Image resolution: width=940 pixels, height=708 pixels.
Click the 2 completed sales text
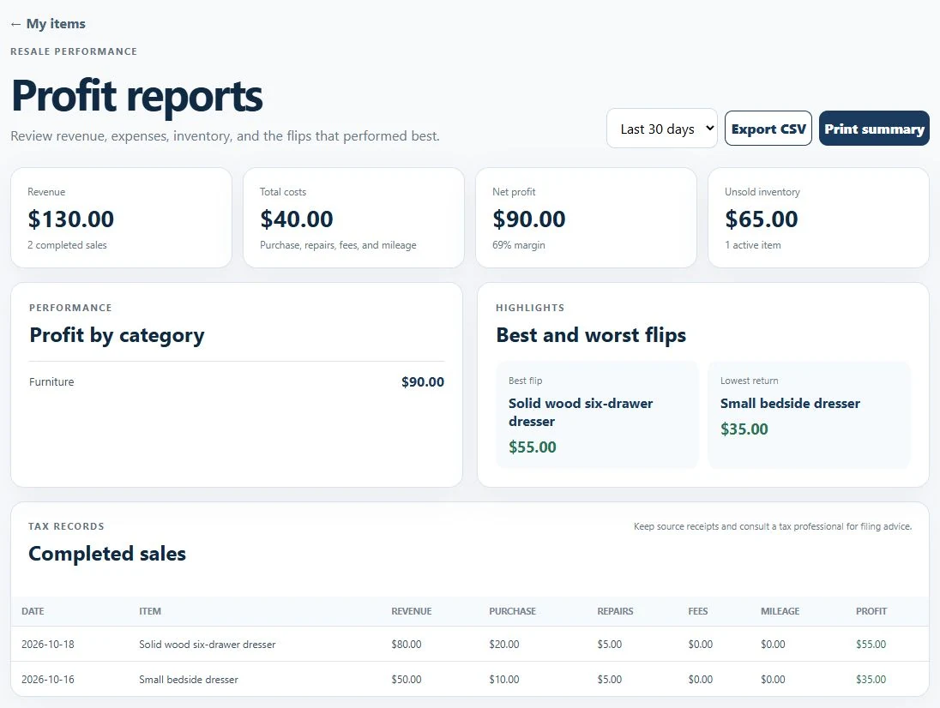pos(67,245)
